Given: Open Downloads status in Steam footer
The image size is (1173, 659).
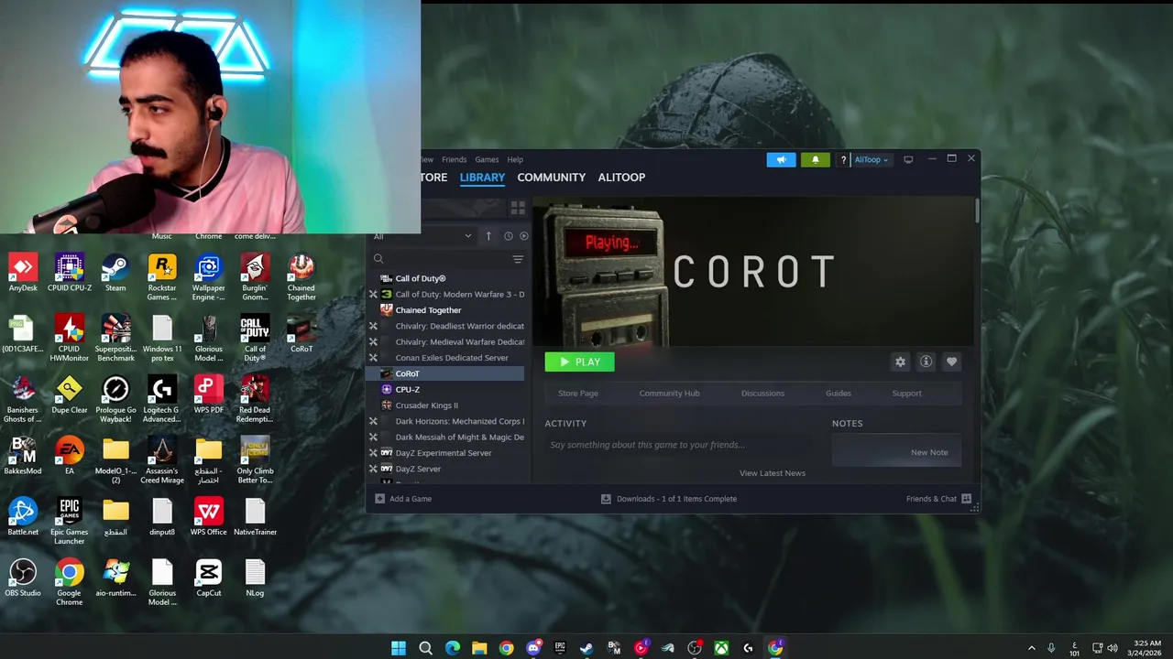Looking at the screenshot, I should (x=669, y=499).
